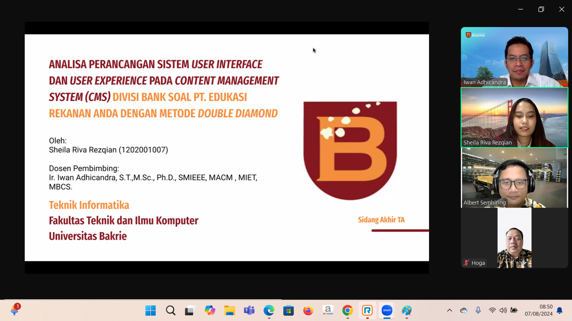Switch to Google Chrome in the taskbar

(x=347, y=311)
